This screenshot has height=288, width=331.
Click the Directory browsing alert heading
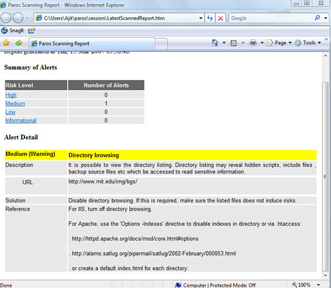coord(93,155)
